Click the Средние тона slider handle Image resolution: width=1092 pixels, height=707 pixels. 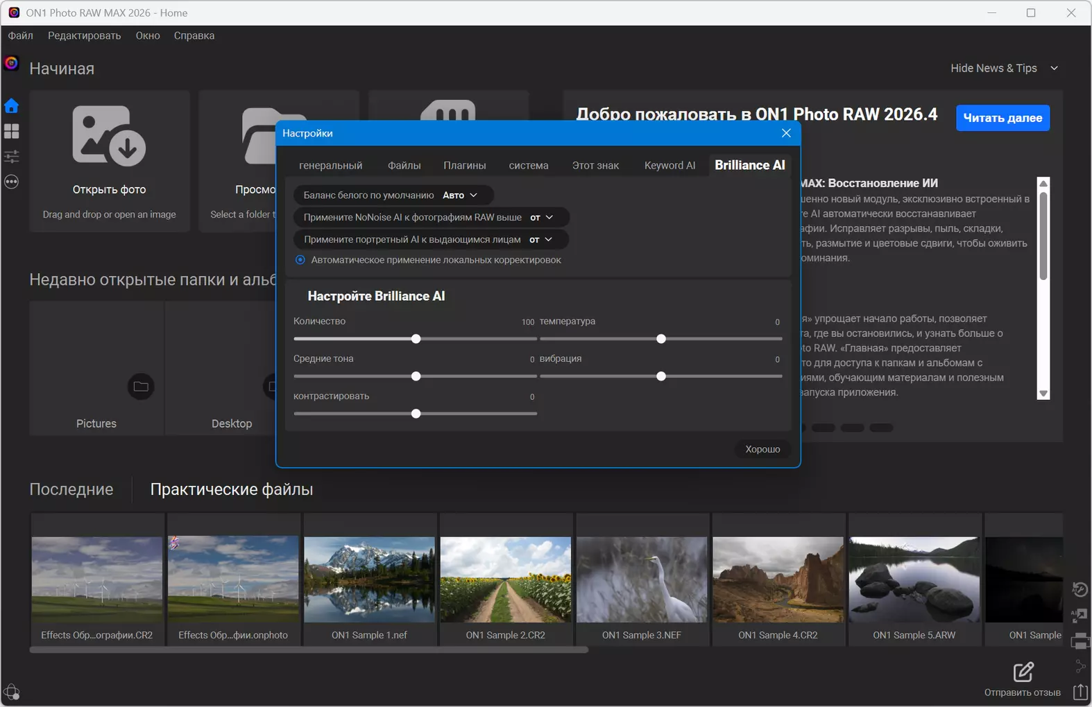tap(416, 376)
